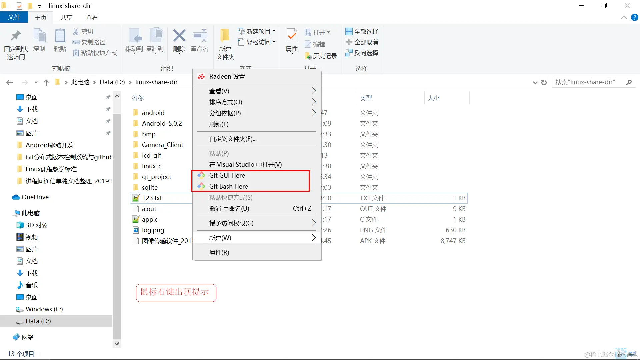
Task: Select Git Bash Here from context menu
Action: [x=228, y=186]
